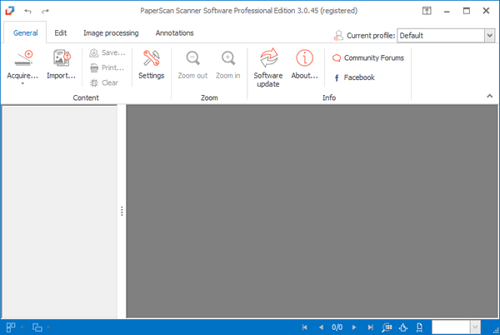Click the Zoom in magnifier
500x335 pixels.
tap(228, 58)
